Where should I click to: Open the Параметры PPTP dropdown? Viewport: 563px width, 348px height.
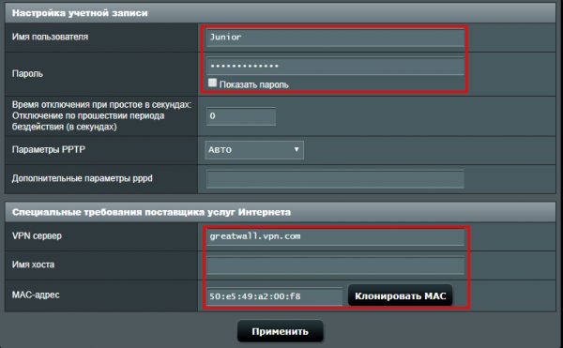(x=254, y=150)
